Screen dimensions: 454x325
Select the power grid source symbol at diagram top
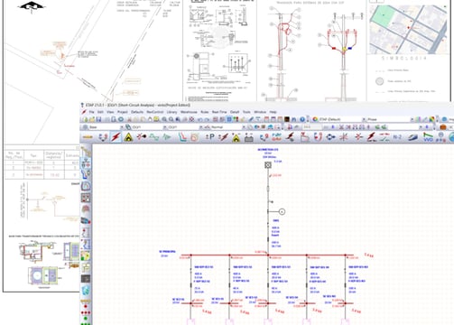268,165
